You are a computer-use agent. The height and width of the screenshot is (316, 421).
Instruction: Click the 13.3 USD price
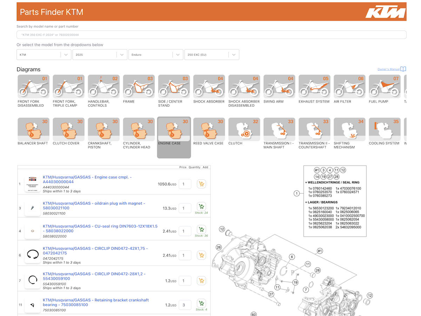coord(169,208)
